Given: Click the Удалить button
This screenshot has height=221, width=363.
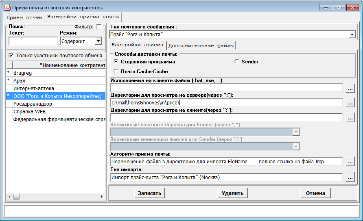Looking at the screenshot, I should point(232,193).
